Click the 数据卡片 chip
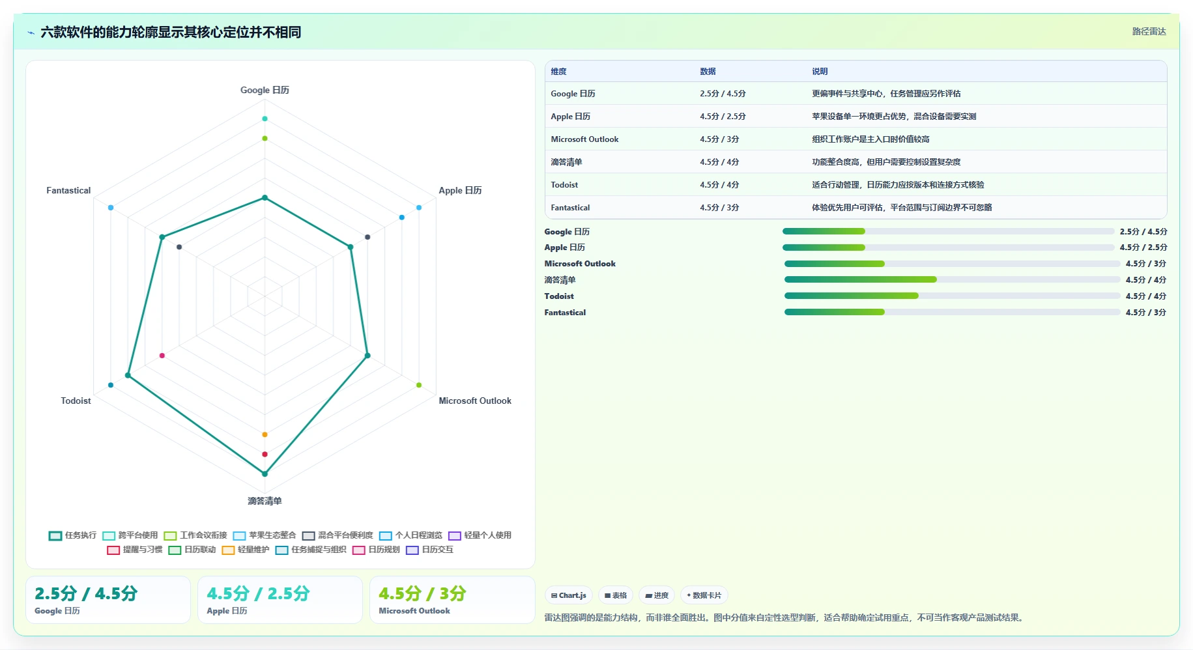The width and height of the screenshot is (1193, 650). (704, 595)
